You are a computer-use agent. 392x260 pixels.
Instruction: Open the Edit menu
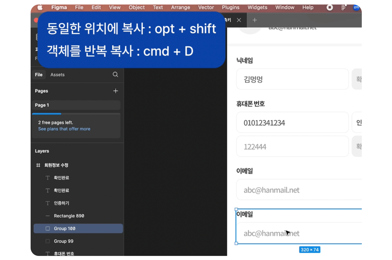pos(96,7)
